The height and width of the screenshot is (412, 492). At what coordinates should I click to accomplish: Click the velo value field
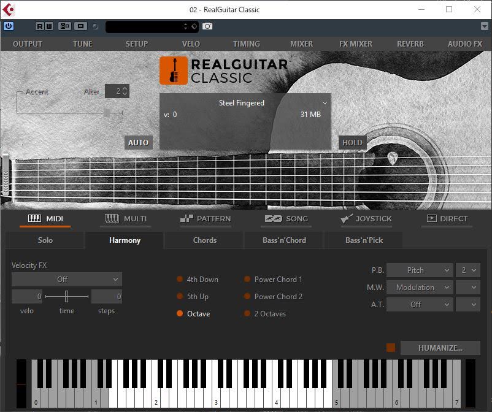point(26,296)
